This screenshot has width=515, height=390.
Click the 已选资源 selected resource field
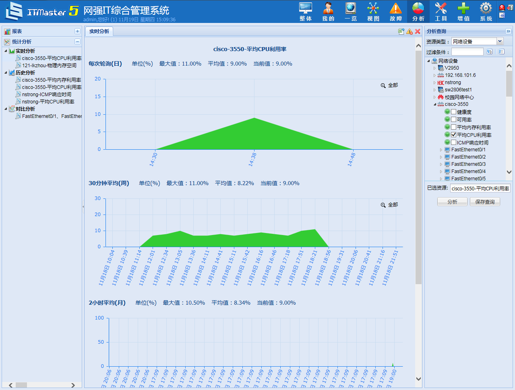coord(480,188)
